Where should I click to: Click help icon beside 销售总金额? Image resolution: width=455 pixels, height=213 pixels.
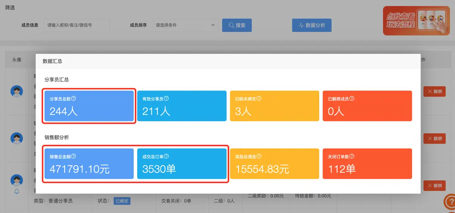(x=74, y=156)
